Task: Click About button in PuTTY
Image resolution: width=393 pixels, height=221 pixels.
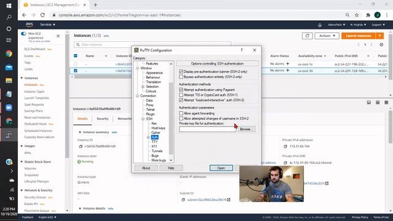Action: click(x=146, y=168)
